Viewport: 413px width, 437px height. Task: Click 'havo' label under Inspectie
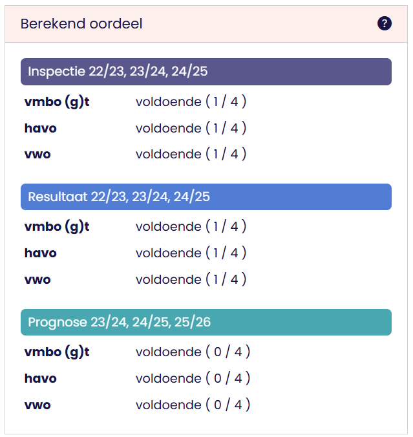click(41, 128)
